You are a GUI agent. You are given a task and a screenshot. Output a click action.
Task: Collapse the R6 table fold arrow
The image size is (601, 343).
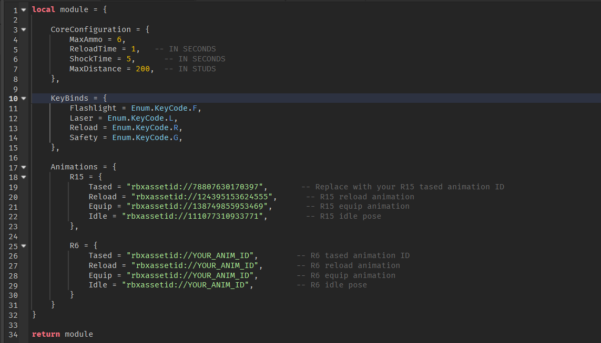click(24, 245)
